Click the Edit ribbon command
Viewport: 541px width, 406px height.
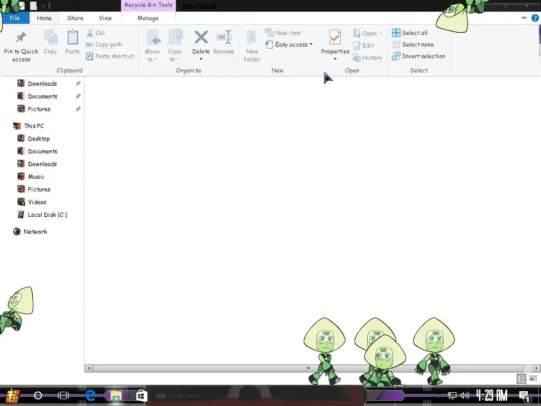click(x=363, y=45)
